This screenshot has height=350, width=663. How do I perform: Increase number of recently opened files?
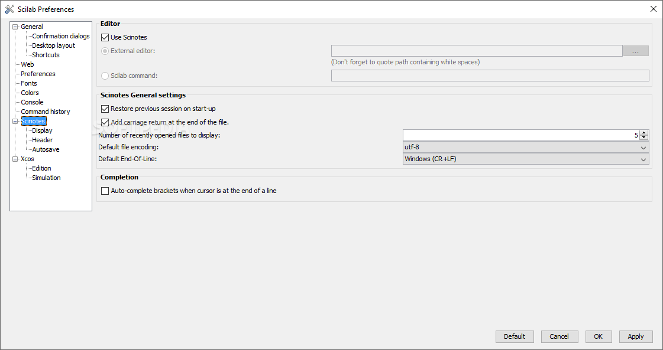(644, 133)
